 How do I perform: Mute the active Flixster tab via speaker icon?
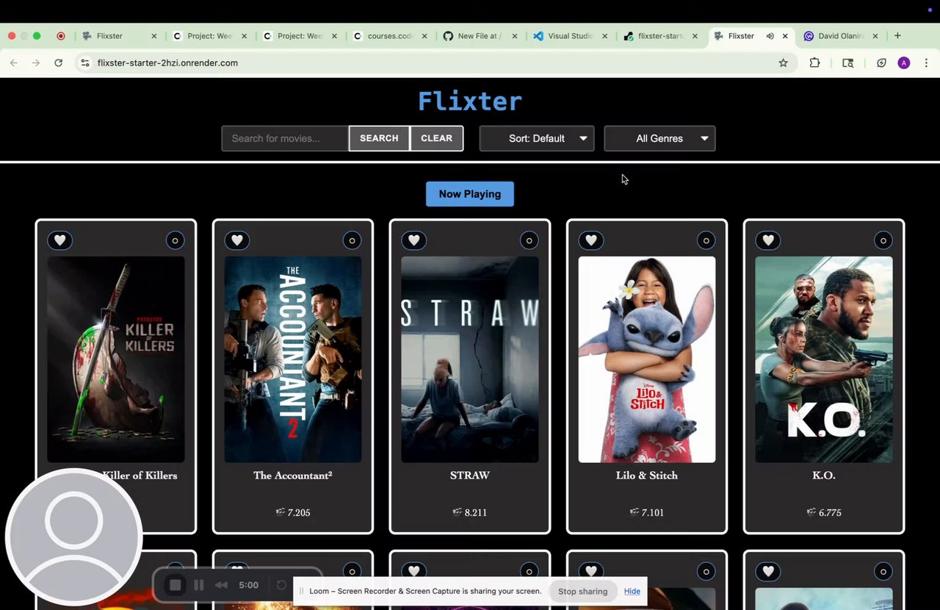(x=770, y=36)
